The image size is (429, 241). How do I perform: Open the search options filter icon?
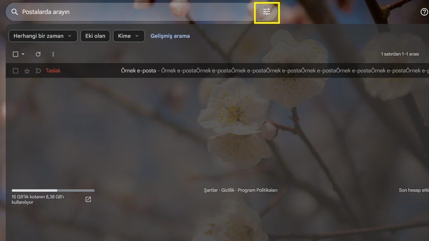(x=267, y=12)
